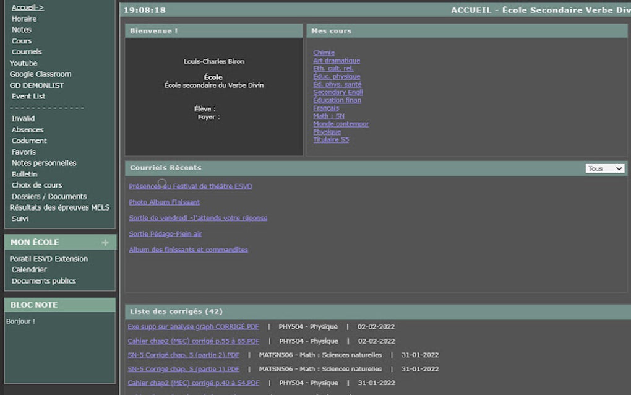Open the Youtube sidebar link

[x=24, y=63]
